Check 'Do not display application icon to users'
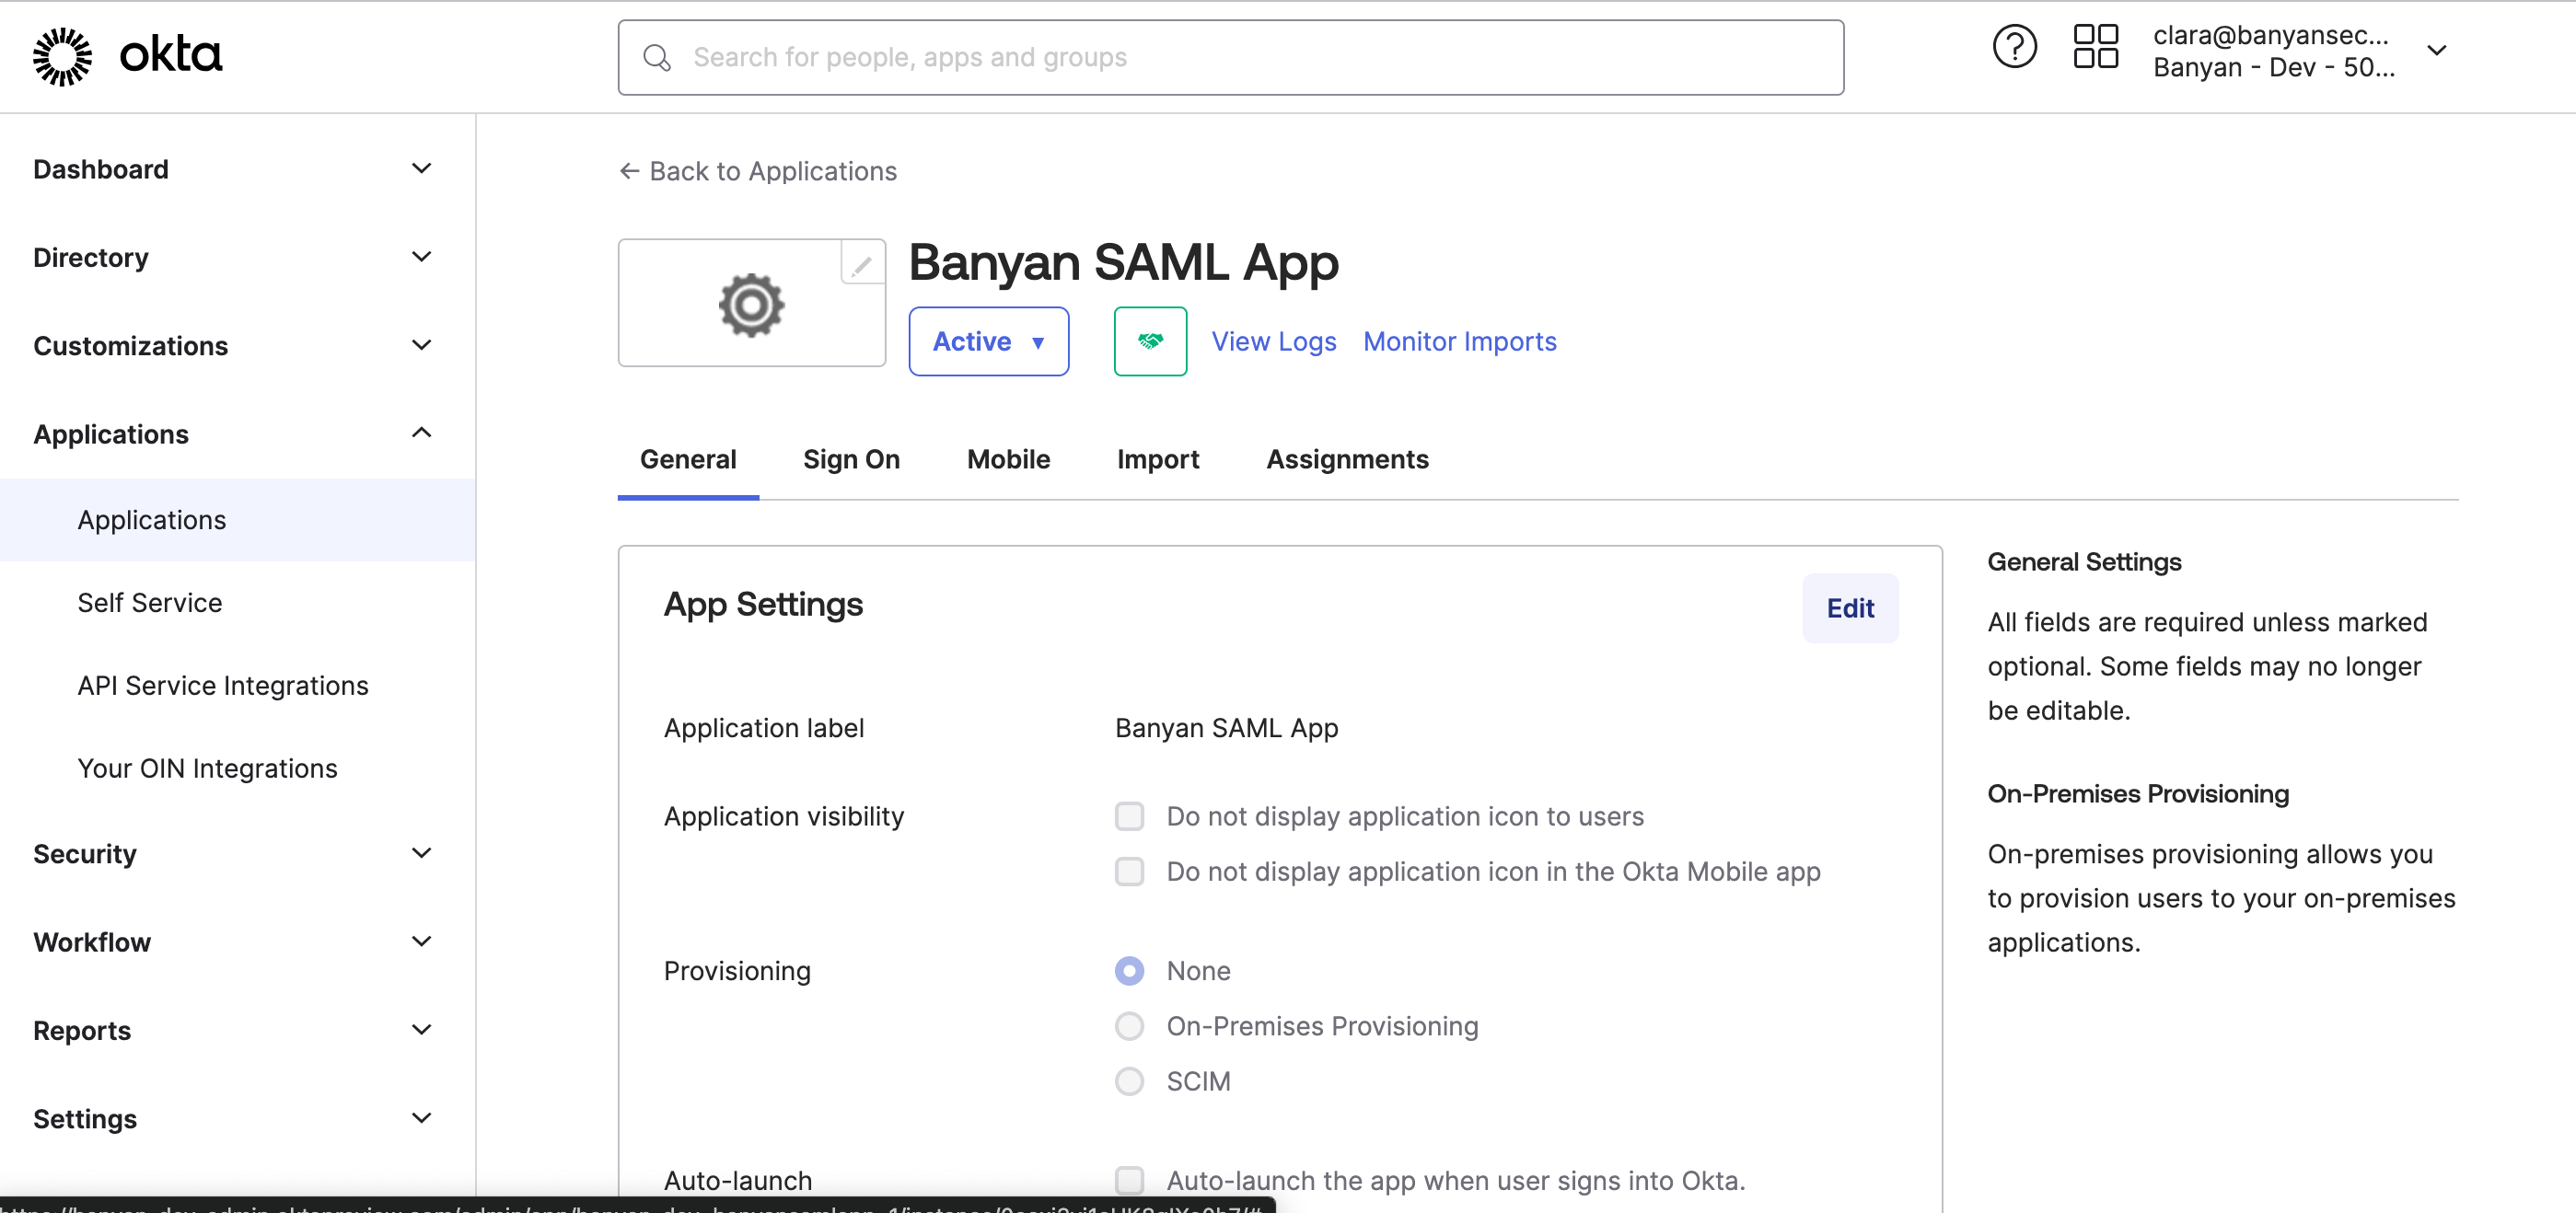2576x1213 pixels. [1129, 816]
